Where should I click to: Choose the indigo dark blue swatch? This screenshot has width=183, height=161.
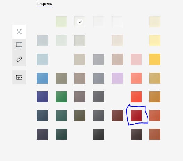(42, 97)
